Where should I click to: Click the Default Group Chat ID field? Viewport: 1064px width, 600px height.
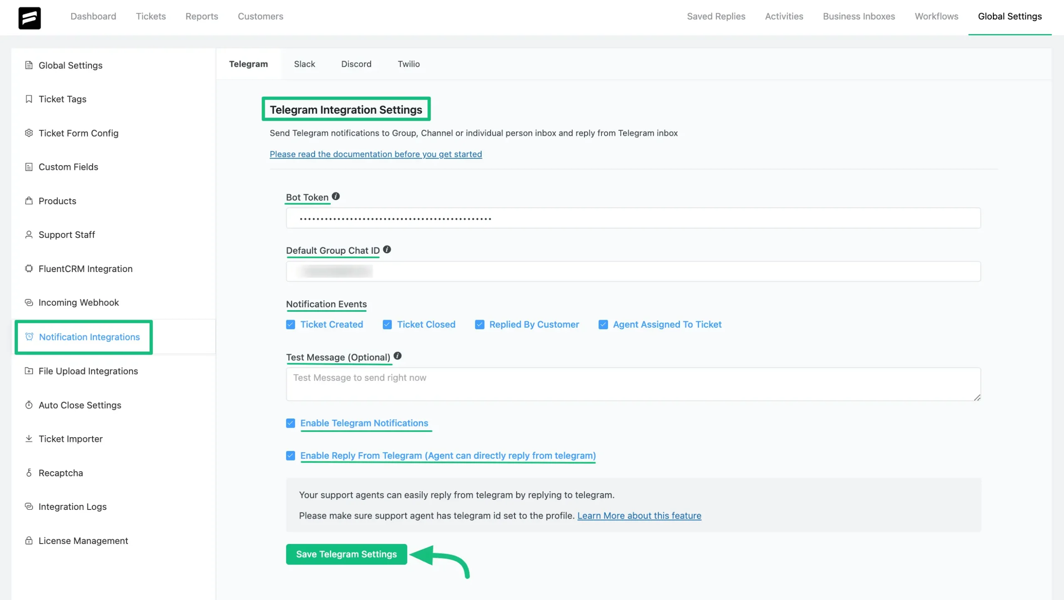[633, 271]
